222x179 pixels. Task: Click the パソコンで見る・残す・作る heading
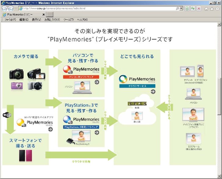coord(83,58)
